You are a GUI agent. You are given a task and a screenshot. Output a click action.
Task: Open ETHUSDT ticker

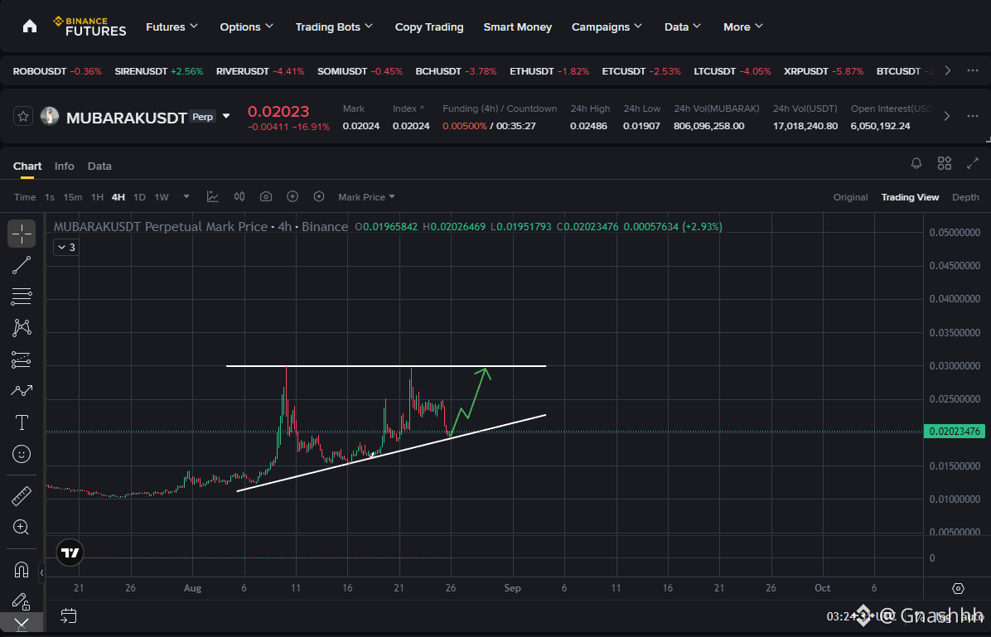click(549, 70)
